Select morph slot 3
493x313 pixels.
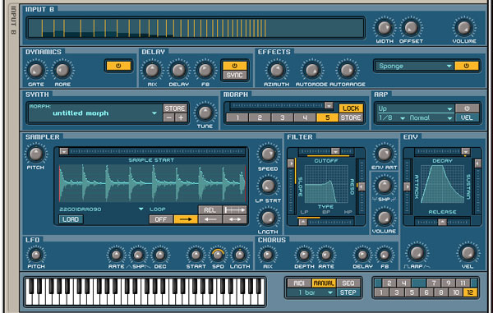click(283, 117)
